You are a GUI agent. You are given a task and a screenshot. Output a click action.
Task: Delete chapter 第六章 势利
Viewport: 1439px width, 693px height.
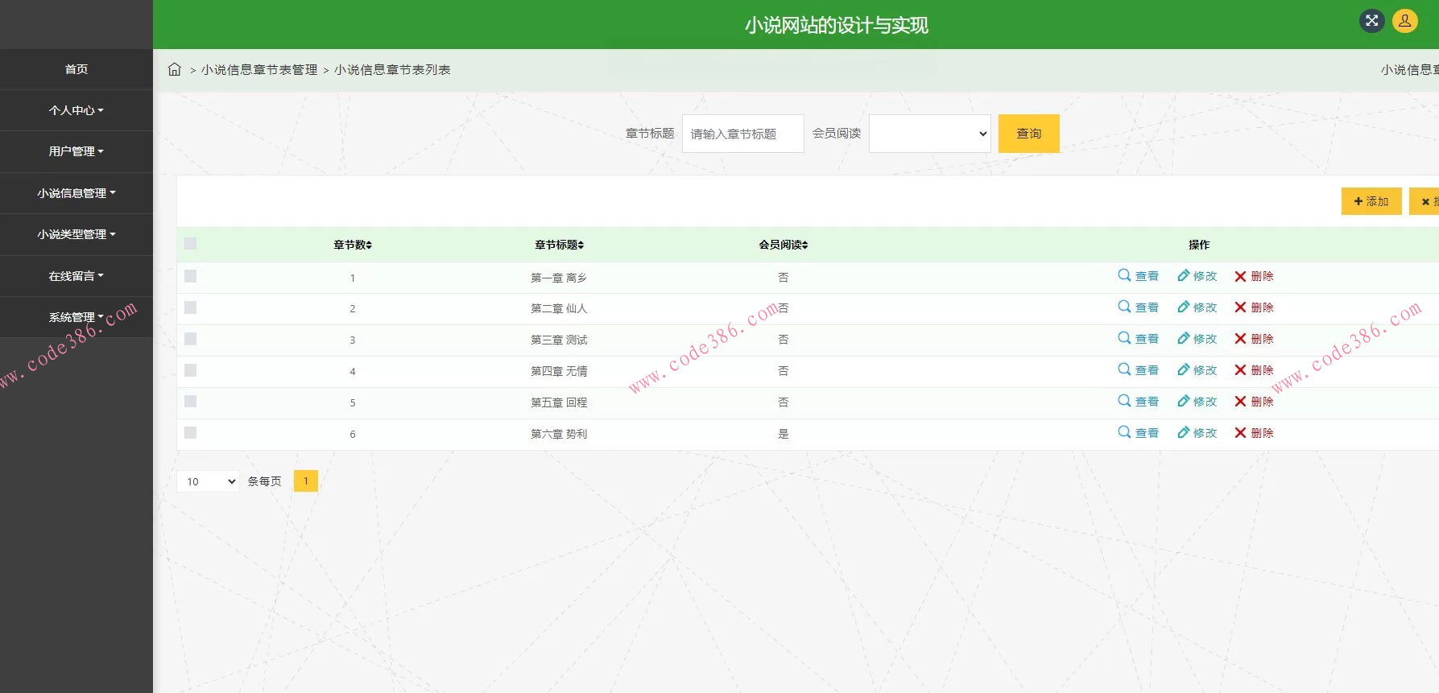coord(1254,433)
